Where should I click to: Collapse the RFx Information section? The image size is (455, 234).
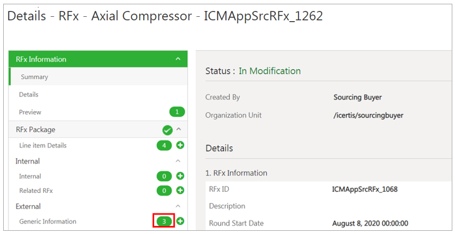tap(179, 60)
